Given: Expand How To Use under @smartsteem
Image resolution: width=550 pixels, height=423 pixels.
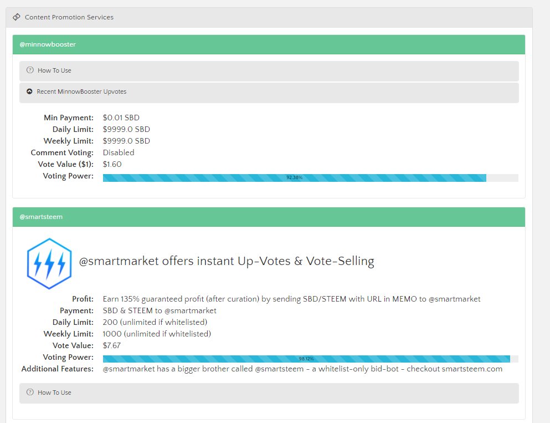Looking at the screenshot, I should [269, 393].
